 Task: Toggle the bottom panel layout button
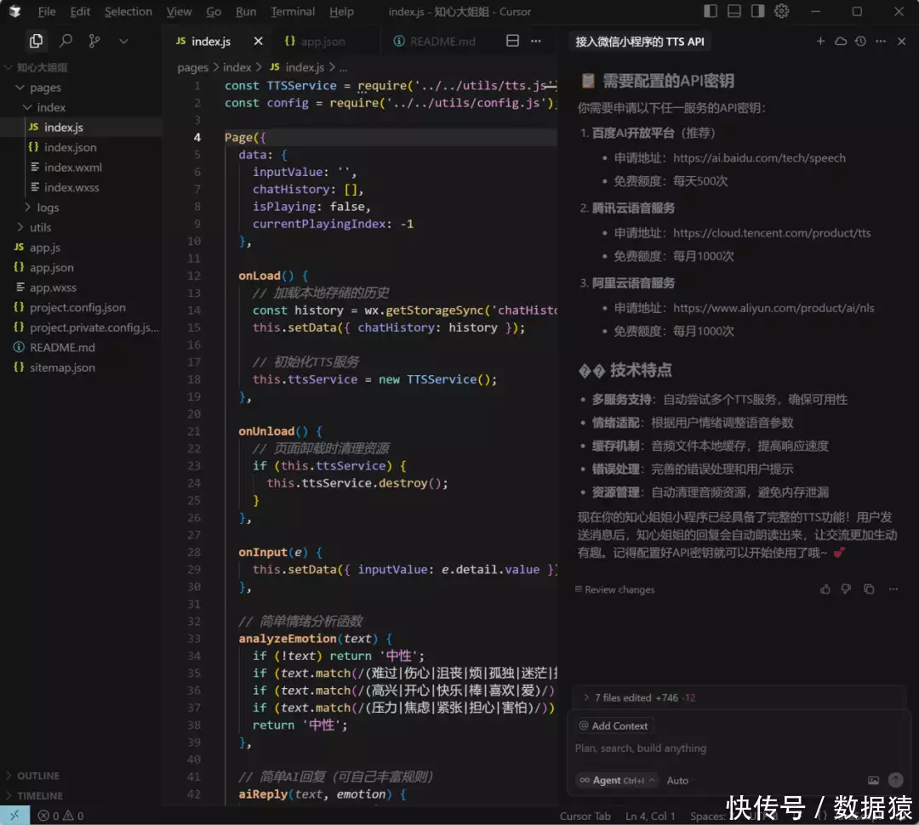(x=733, y=11)
